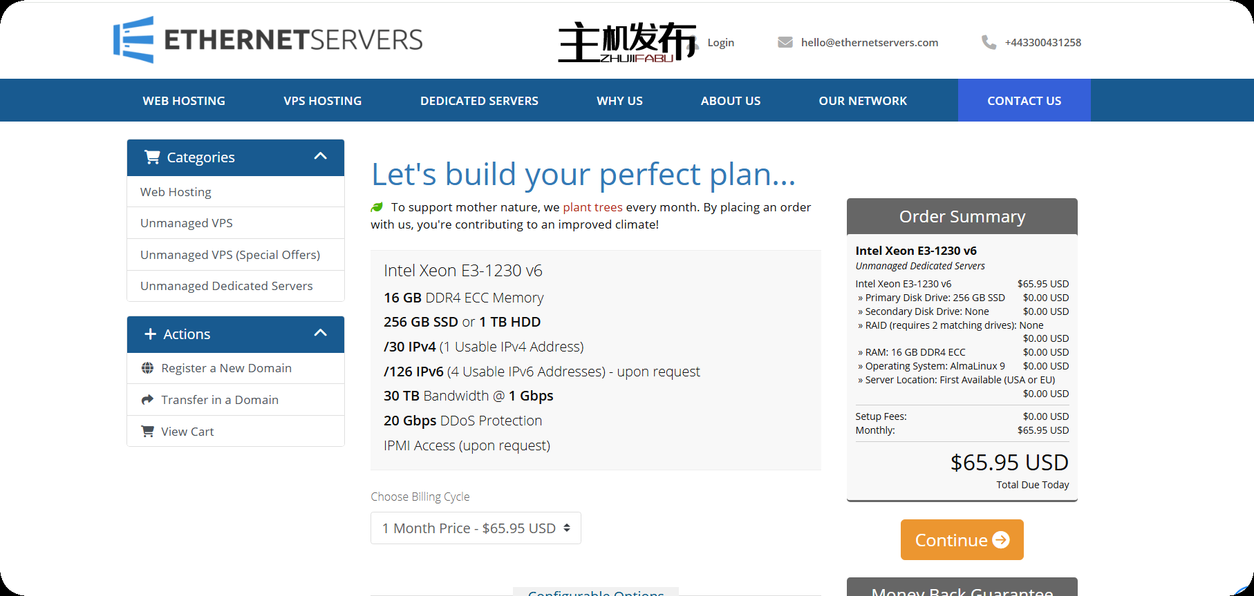Collapse the Categories panel with chevron

point(320,156)
